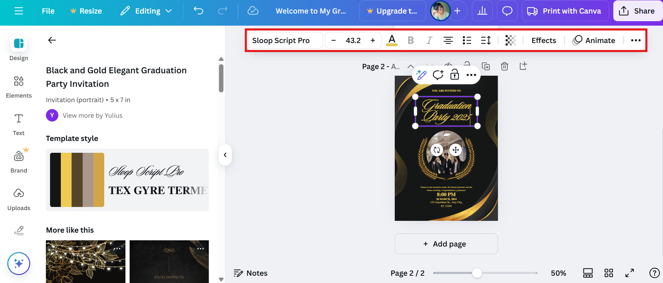
Task: Delete page 2 with the trash icon
Action: pos(505,66)
